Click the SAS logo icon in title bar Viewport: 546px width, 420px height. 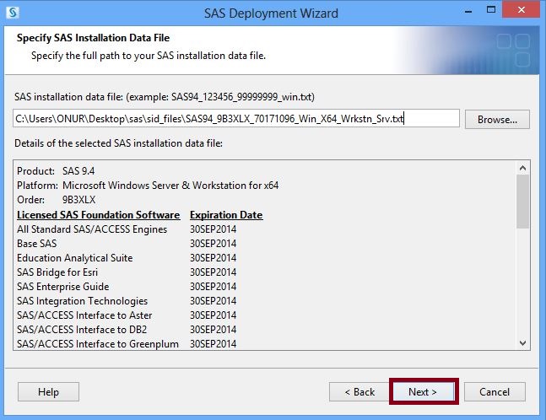click(13, 13)
